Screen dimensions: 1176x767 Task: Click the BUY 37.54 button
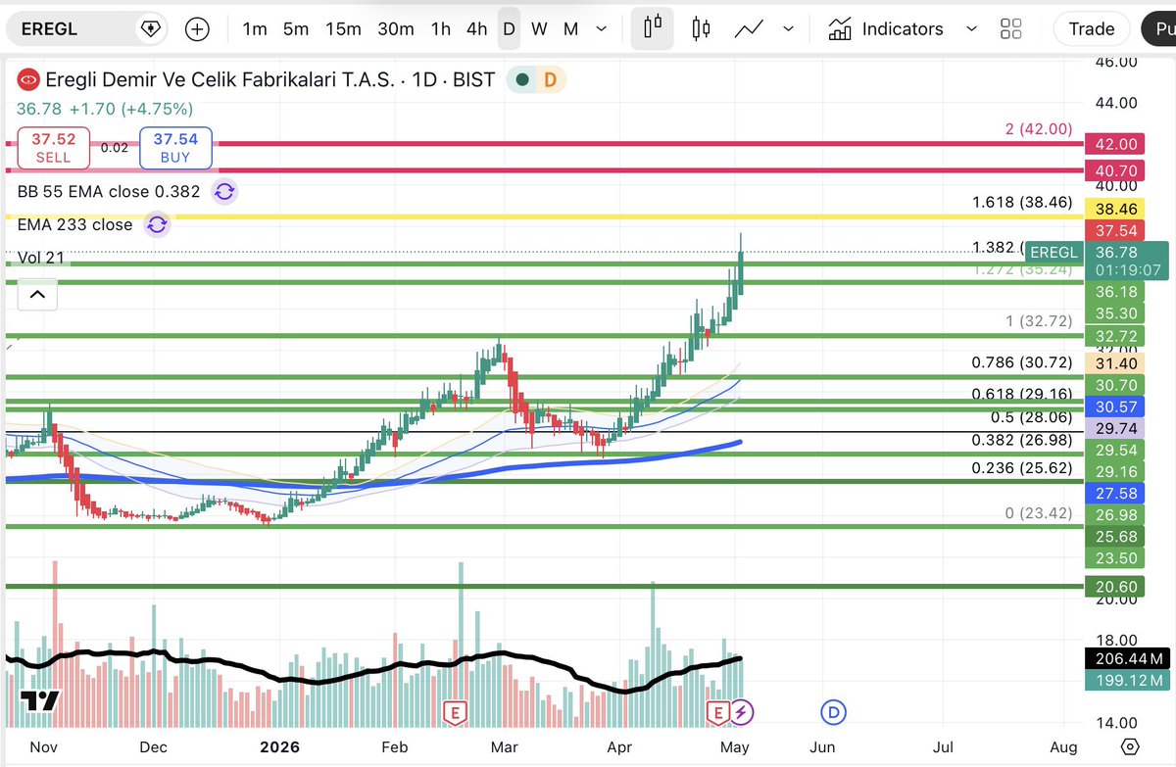tap(176, 149)
